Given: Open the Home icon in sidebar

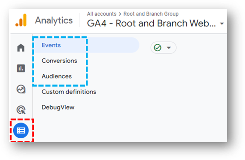Looking at the screenshot, I should (21, 48).
